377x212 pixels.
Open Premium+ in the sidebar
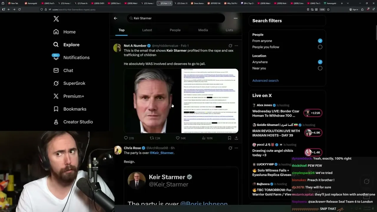(x=69, y=96)
